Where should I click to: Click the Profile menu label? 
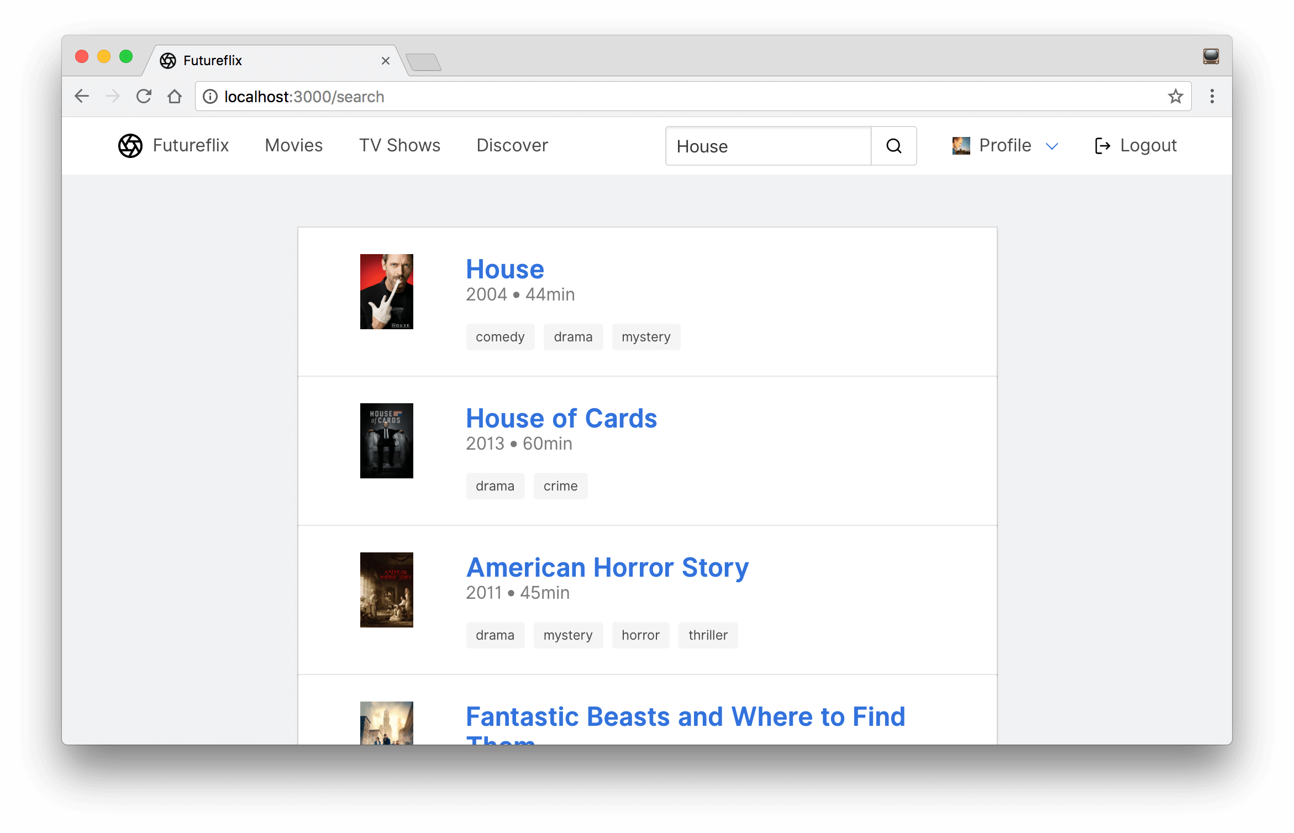(1005, 145)
